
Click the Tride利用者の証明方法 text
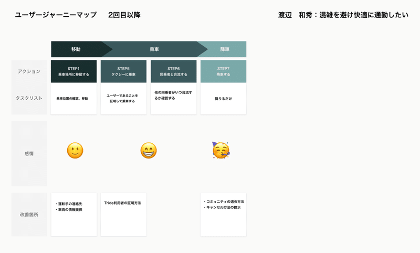tap(123, 203)
